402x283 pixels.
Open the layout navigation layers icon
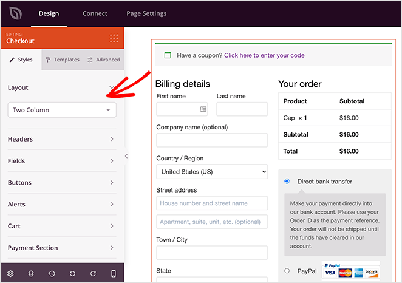tap(31, 274)
